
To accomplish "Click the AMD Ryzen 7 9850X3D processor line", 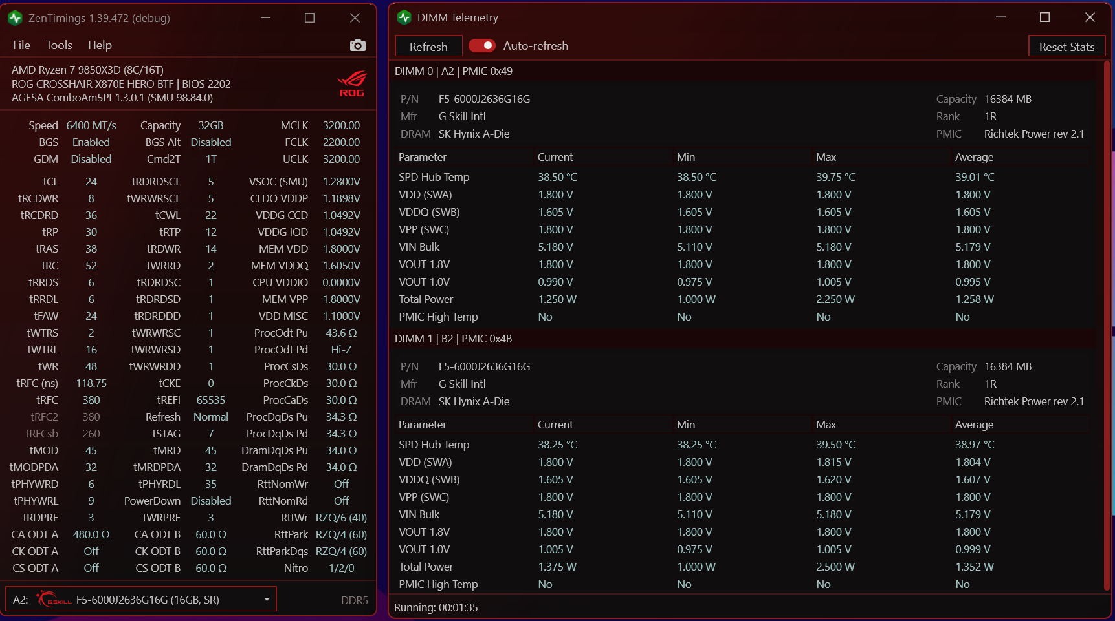I will point(87,70).
